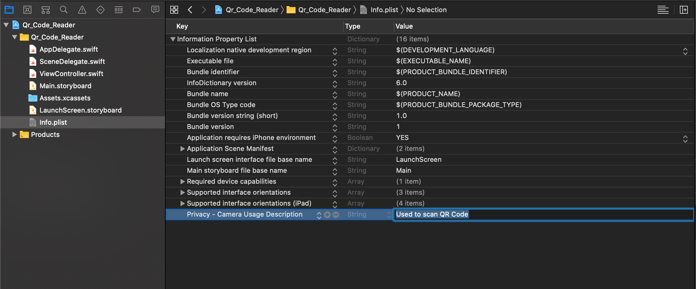
Task: Open the Find navigator magnifier icon
Action: (x=64, y=10)
